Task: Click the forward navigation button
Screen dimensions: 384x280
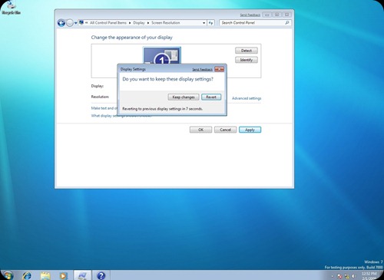Action: coord(70,23)
